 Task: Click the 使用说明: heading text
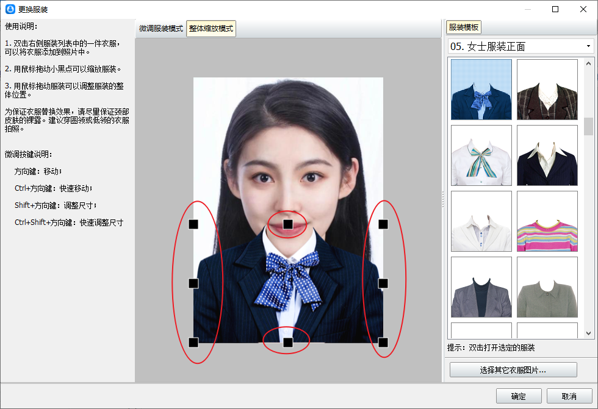(x=21, y=26)
